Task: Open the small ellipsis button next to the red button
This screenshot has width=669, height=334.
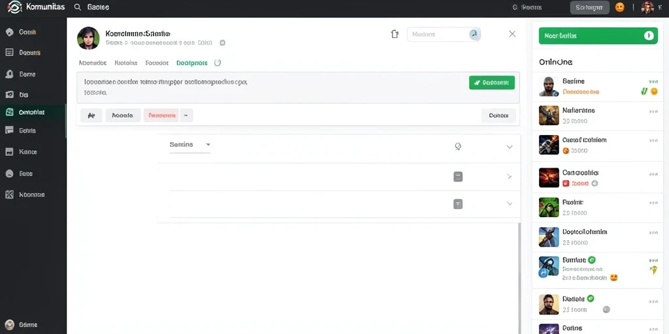Action: coord(186,115)
